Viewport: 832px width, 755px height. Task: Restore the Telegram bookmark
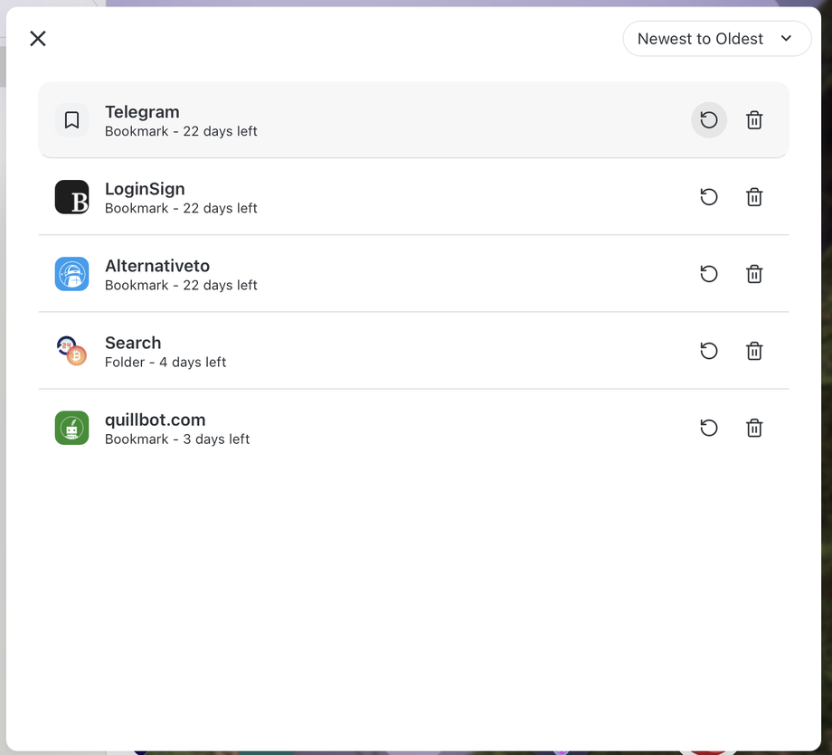pos(708,120)
